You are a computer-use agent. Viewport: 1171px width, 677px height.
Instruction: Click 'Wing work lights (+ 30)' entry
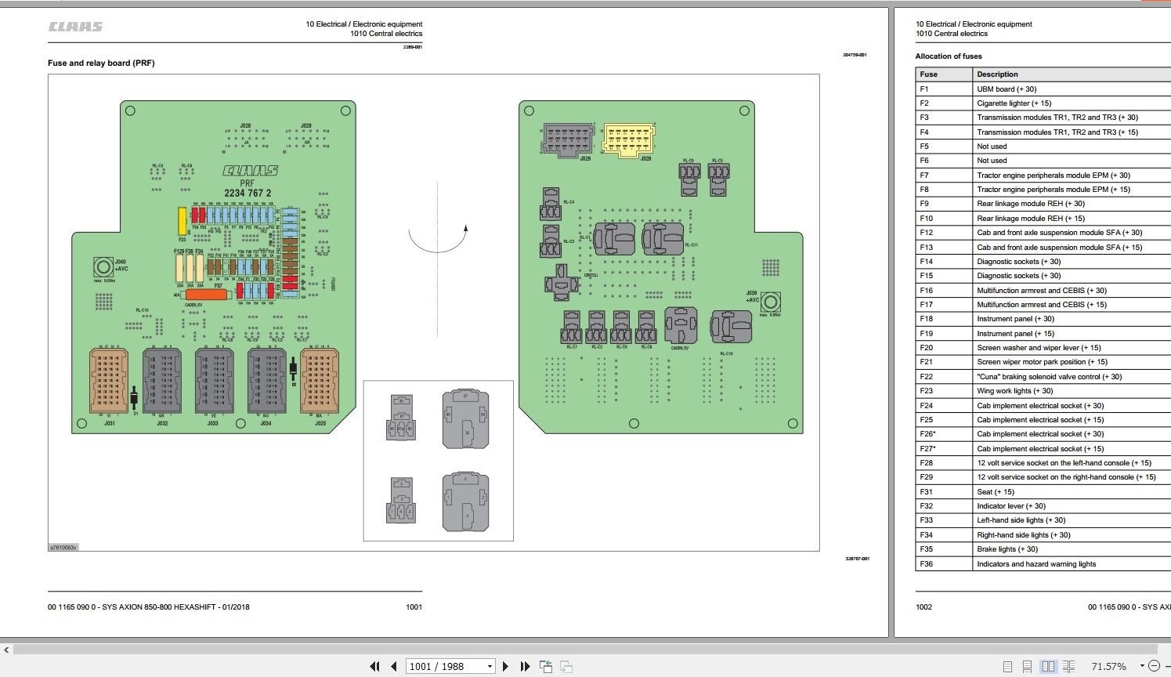[1014, 391]
